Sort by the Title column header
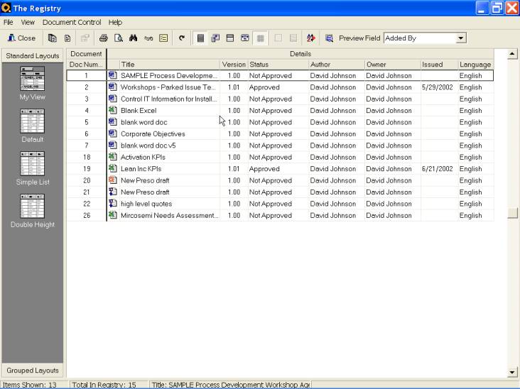 [170, 65]
